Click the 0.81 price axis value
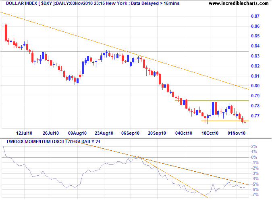The width and height of the screenshot is (272, 201). click(255, 76)
